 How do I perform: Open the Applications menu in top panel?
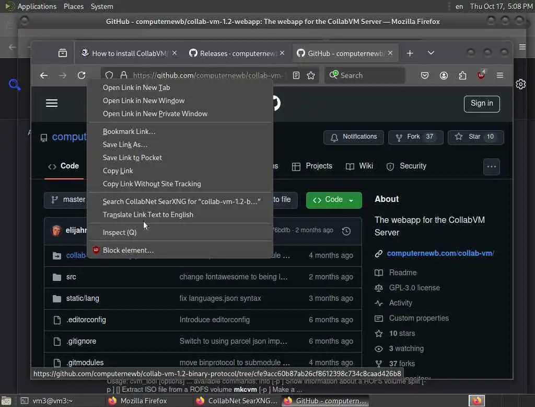37,6
